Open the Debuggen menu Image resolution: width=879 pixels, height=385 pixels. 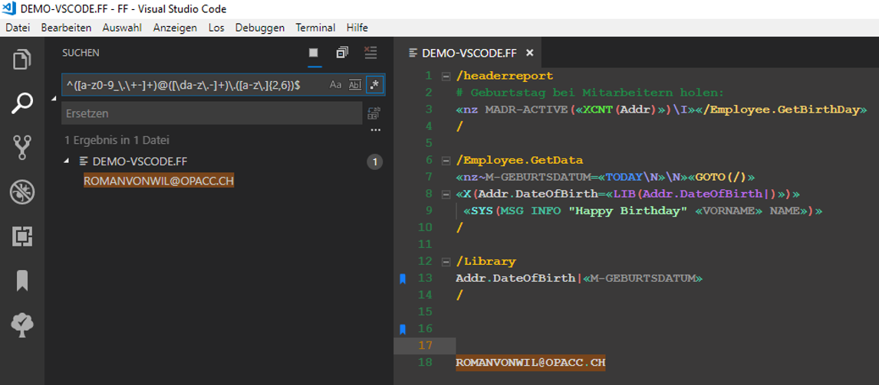click(x=259, y=28)
